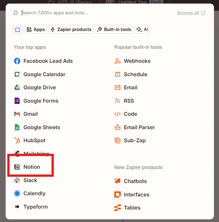The width and height of the screenshot is (219, 222).
Task: Pick the Calendly logo icon
Action: click(17, 193)
